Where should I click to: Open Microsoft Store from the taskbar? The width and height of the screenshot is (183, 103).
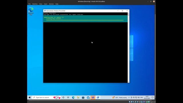[x=83, y=97]
